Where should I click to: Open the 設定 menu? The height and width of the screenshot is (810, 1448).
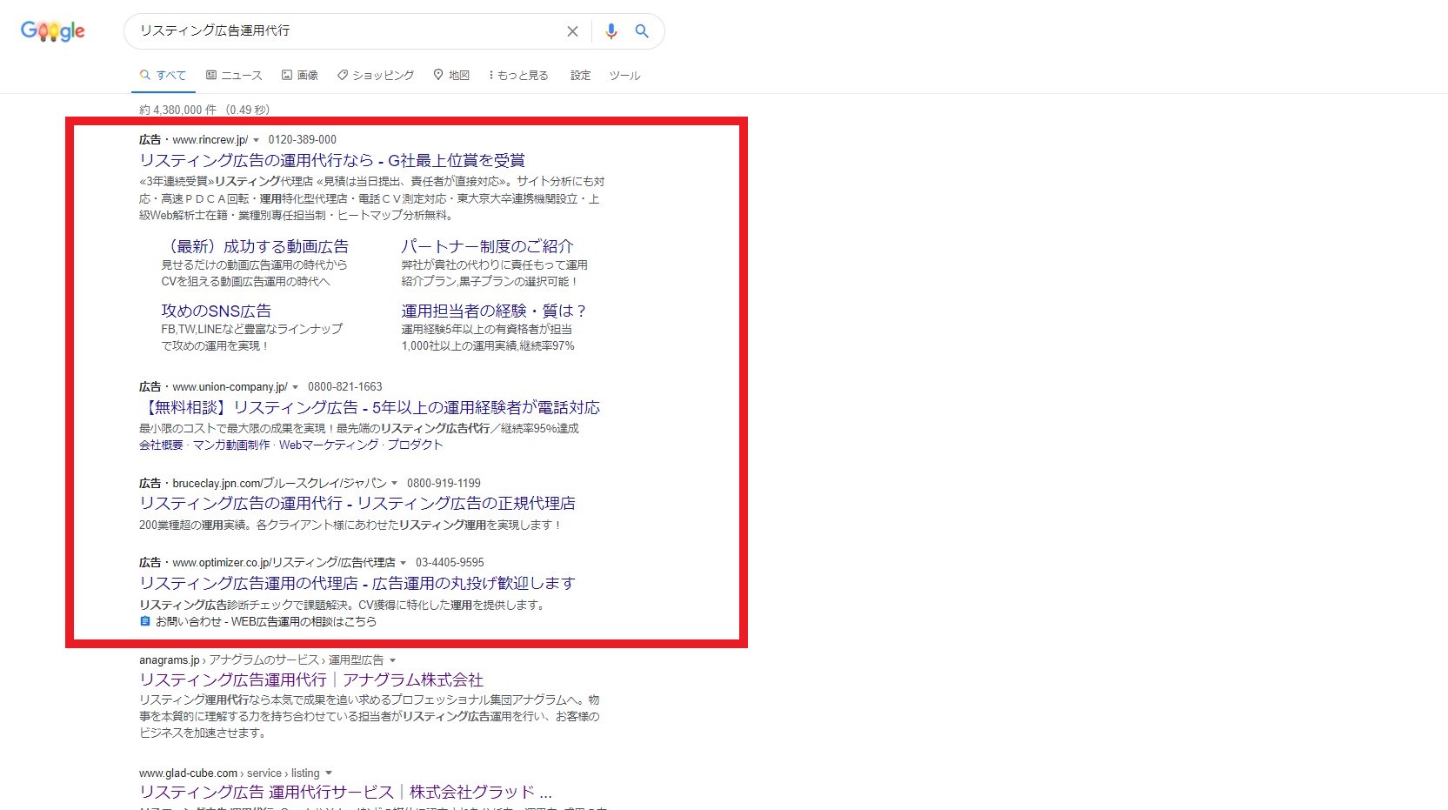coord(581,76)
